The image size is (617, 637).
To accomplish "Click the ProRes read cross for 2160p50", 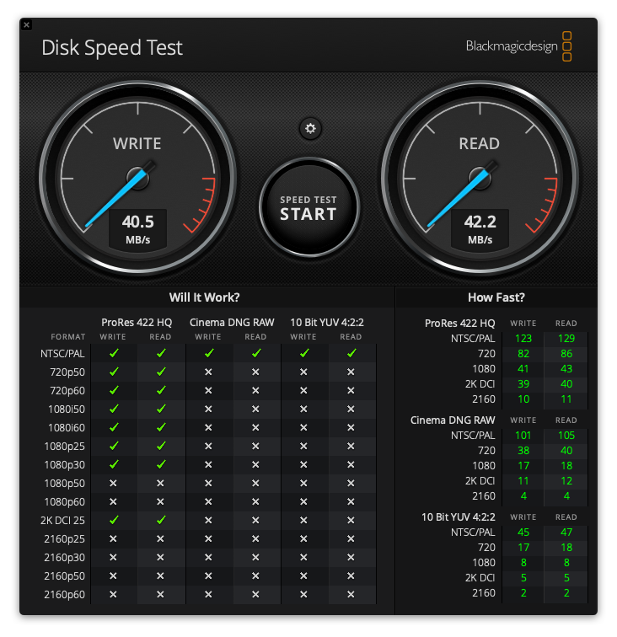I will tap(160, 575).
